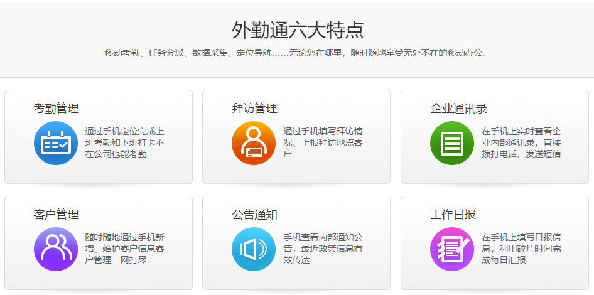Open the 工作日报 heading

coord(453,215)
